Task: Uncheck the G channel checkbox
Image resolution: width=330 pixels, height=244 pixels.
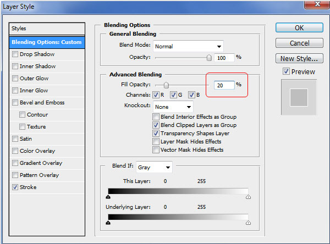Action: click(173, 95)
